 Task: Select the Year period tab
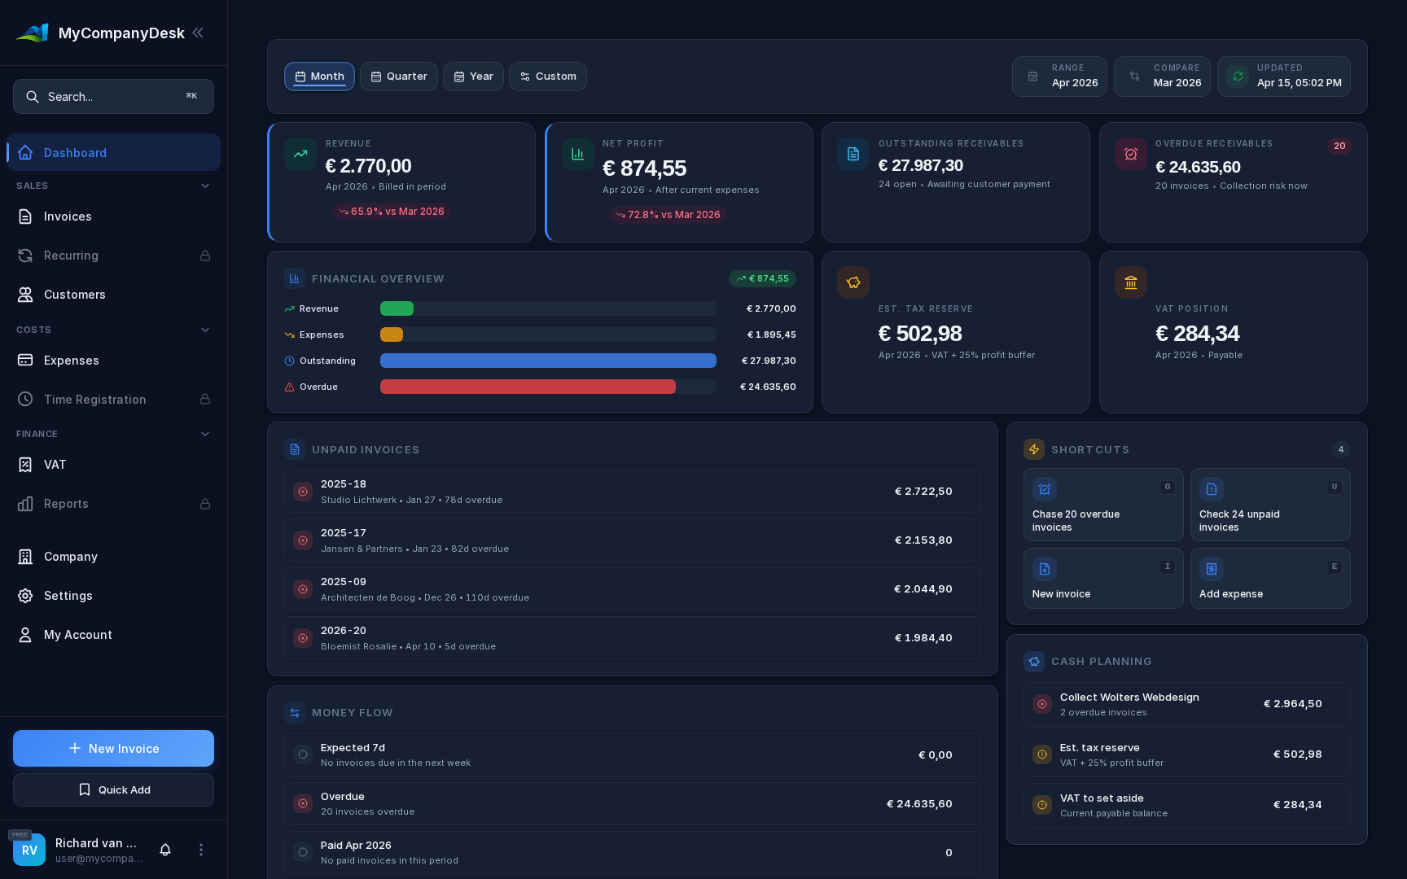[x=473, y=76]
